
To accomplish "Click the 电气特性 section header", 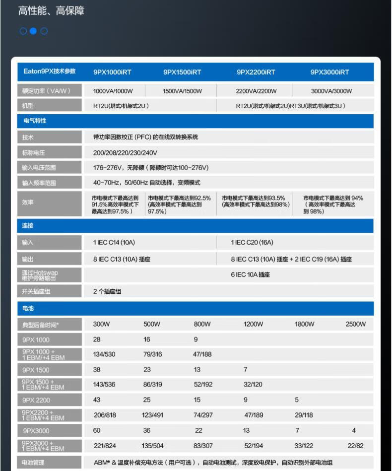I will tap(195, 121).
